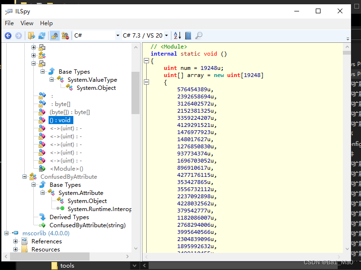Image resolution: width=361 pixels, height=270 pixels.
Task: Select mscorlib (4.0.0.0) assembly
Action: 46,233
